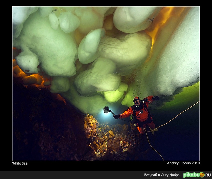Click the diver's orange drysuit torso

(141, 114)
